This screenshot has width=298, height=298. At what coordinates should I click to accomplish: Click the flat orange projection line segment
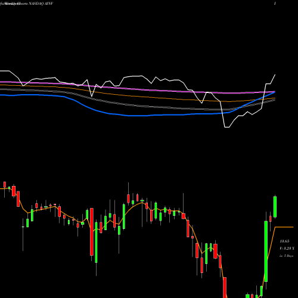(284, 227)
